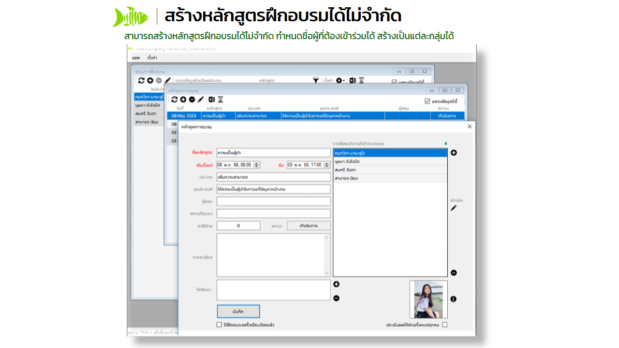The image size is (619, 348).
Task: Select highlighted first attendee in dialog list
Action: click(x=390, y=153)
